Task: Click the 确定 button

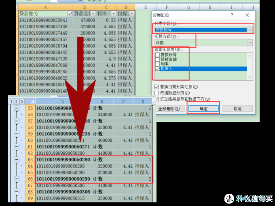Action: coord(203,109)
